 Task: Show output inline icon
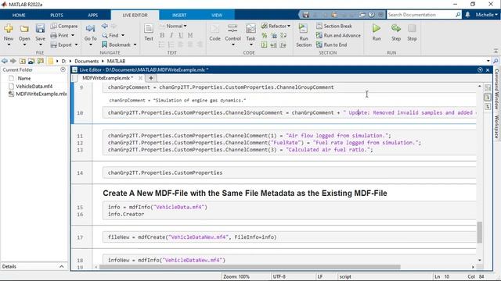488,97
